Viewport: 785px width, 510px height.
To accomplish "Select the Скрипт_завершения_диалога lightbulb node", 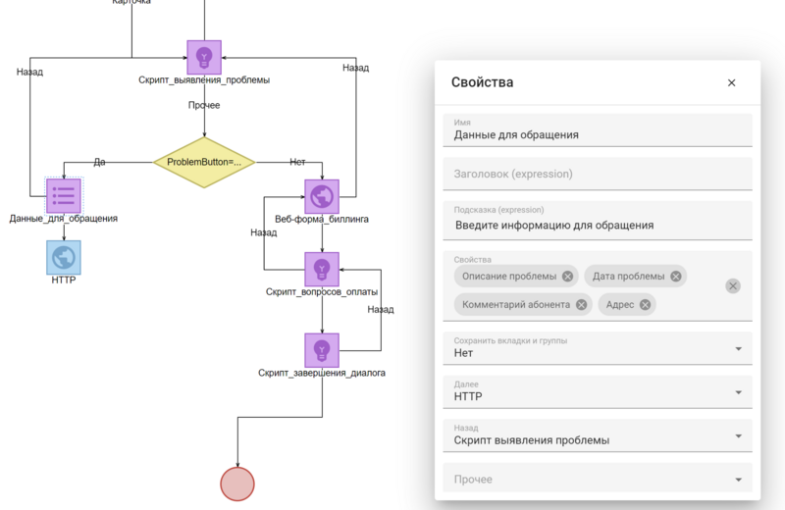I will click(x=321, y=349).
